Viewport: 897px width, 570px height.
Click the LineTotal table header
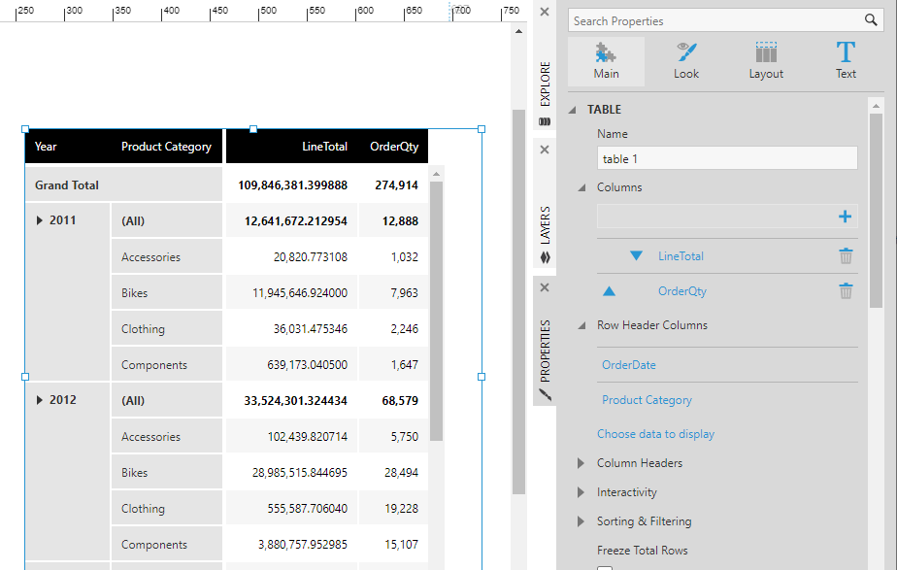tap(324, 147)
